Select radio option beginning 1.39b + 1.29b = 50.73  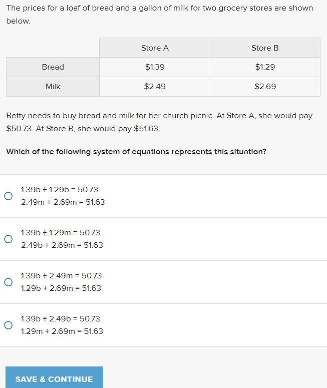tap(9, 196)
